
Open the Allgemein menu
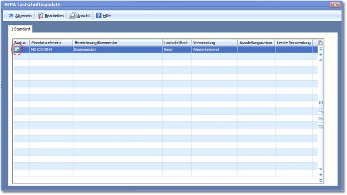[20, 15]
